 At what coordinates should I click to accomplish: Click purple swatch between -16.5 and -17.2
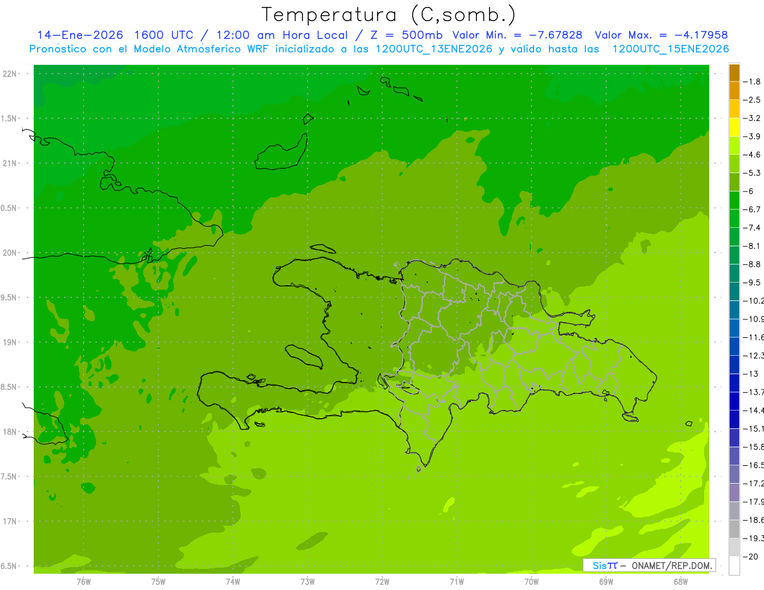click(x=734, y=474)
